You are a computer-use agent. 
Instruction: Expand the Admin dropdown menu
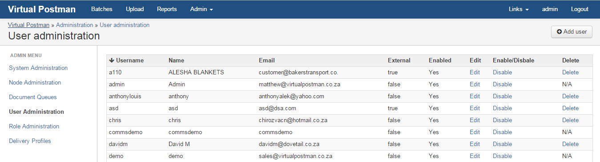tap(201, 9)
